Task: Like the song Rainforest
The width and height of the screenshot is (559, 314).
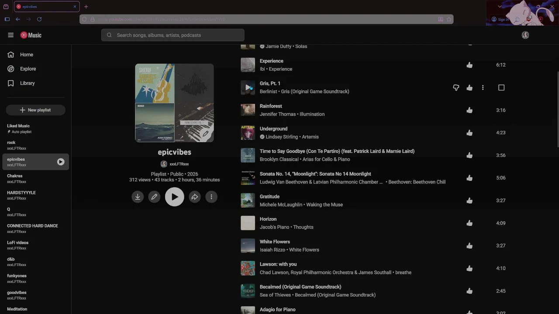Action: tap(469, 110)
